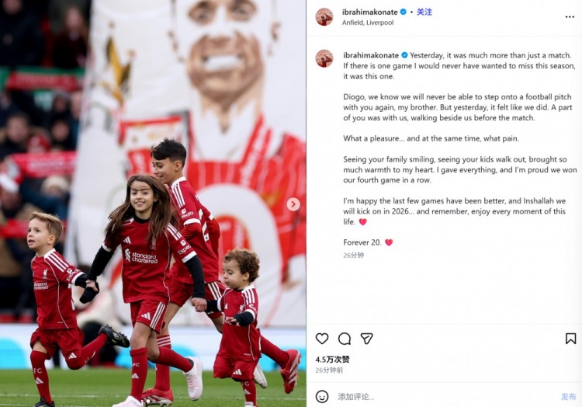View likes list 4.5万次赞
The image size is (582, 407).
[x=332, y=359]
